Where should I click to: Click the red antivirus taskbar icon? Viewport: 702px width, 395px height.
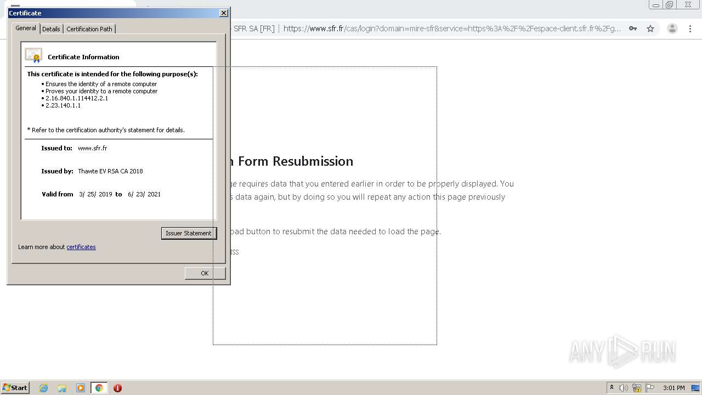(x=117, y=388)
